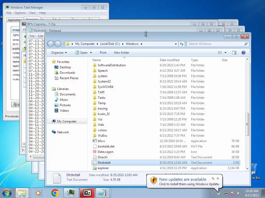Click the Forward navigation arrow in Explorer

pyautogui.click(x=58, y=44)
